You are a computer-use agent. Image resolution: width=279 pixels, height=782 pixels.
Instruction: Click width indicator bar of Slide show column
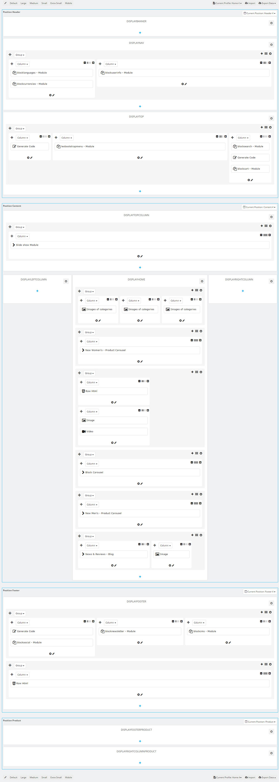265,235
